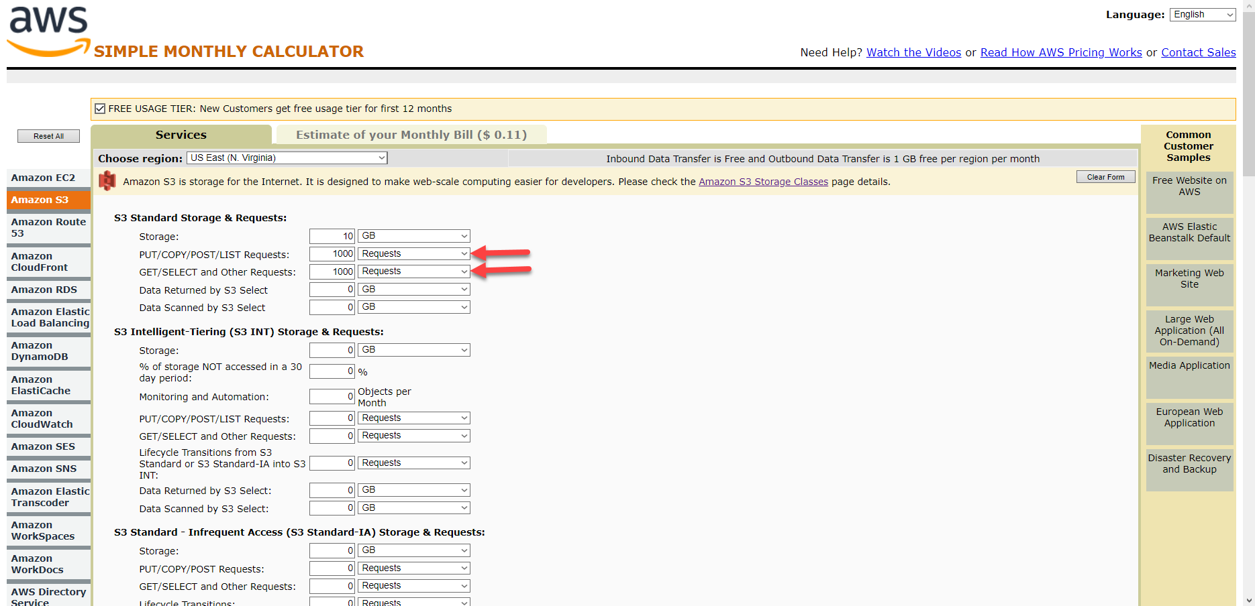Edit the S3 Standard Storage value field

(332, 235)
